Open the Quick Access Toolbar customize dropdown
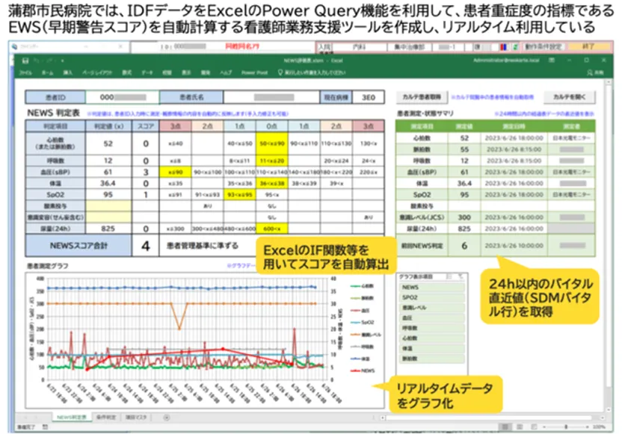628x434 pixels. 63,60
